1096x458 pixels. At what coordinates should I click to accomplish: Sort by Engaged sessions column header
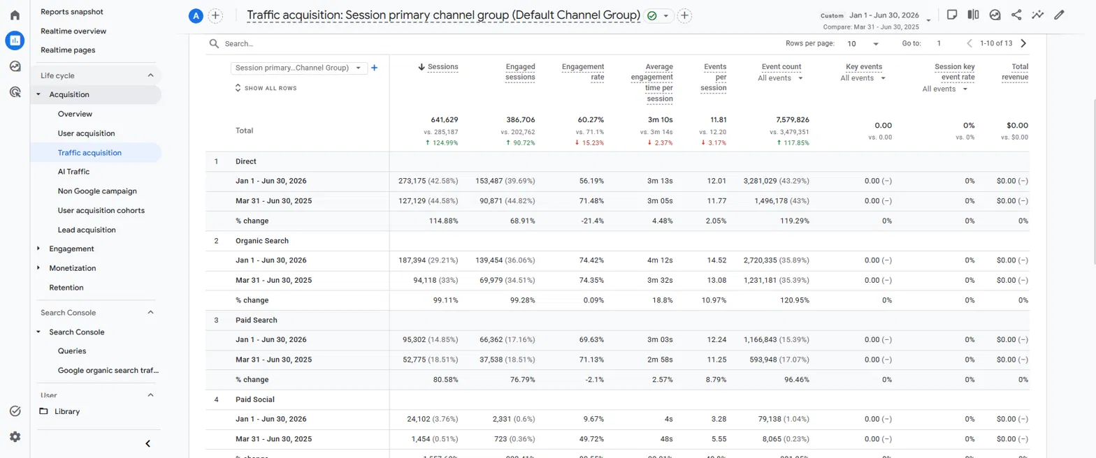520,72
